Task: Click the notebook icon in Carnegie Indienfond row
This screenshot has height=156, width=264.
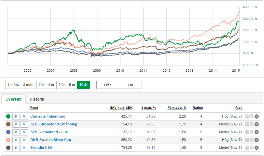Action: [x=247, y=116]
